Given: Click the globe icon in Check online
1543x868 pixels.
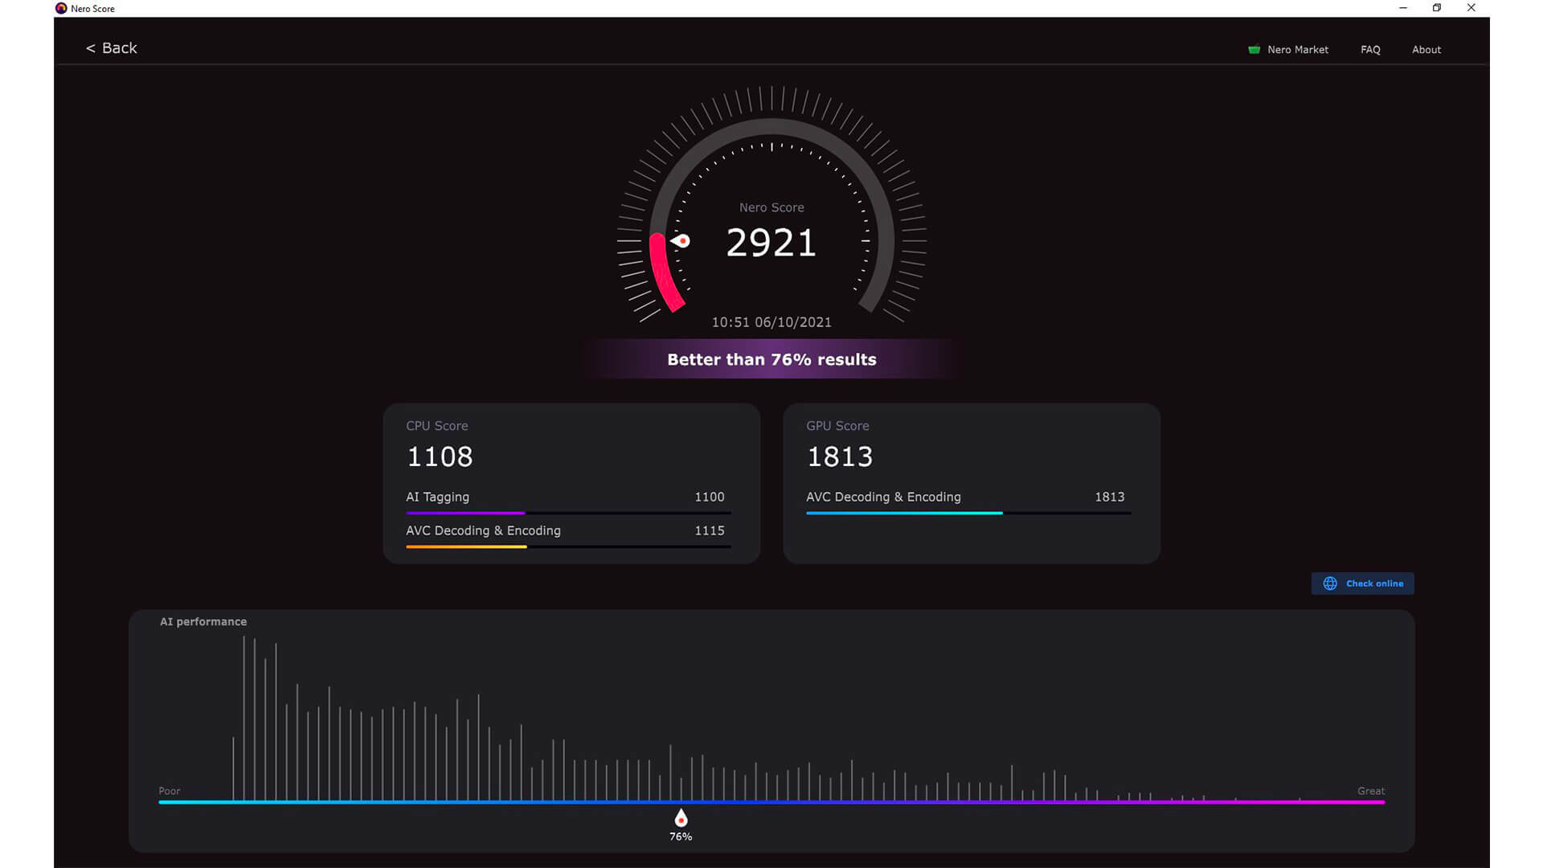Looking at the screenshot, I should tap(1330, 583).
